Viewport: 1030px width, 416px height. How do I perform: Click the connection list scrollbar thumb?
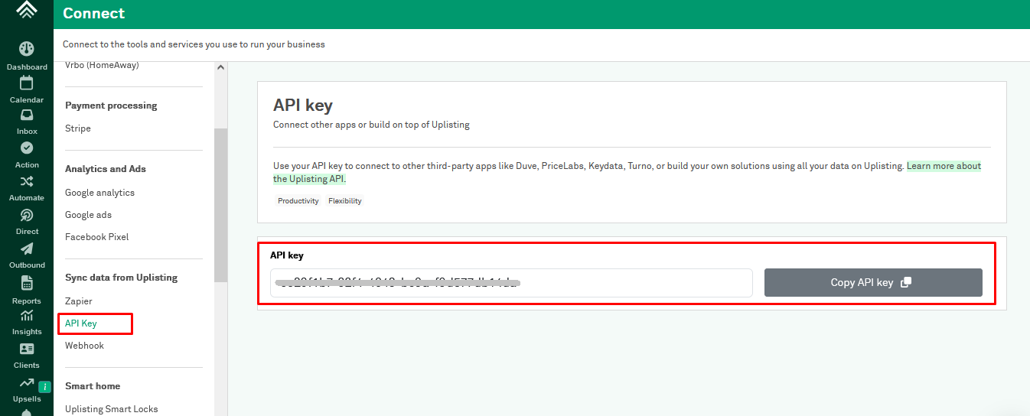(221, 205)
